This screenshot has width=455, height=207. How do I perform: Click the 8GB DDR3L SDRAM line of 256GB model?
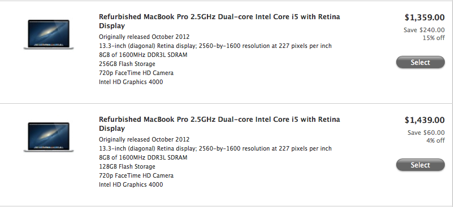143,55
